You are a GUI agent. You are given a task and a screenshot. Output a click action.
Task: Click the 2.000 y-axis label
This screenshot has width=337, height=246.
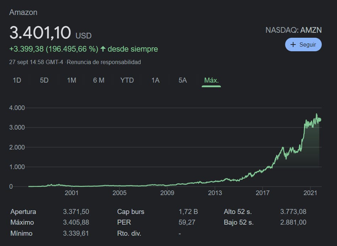pyautogui.click(x=17, y=147)
